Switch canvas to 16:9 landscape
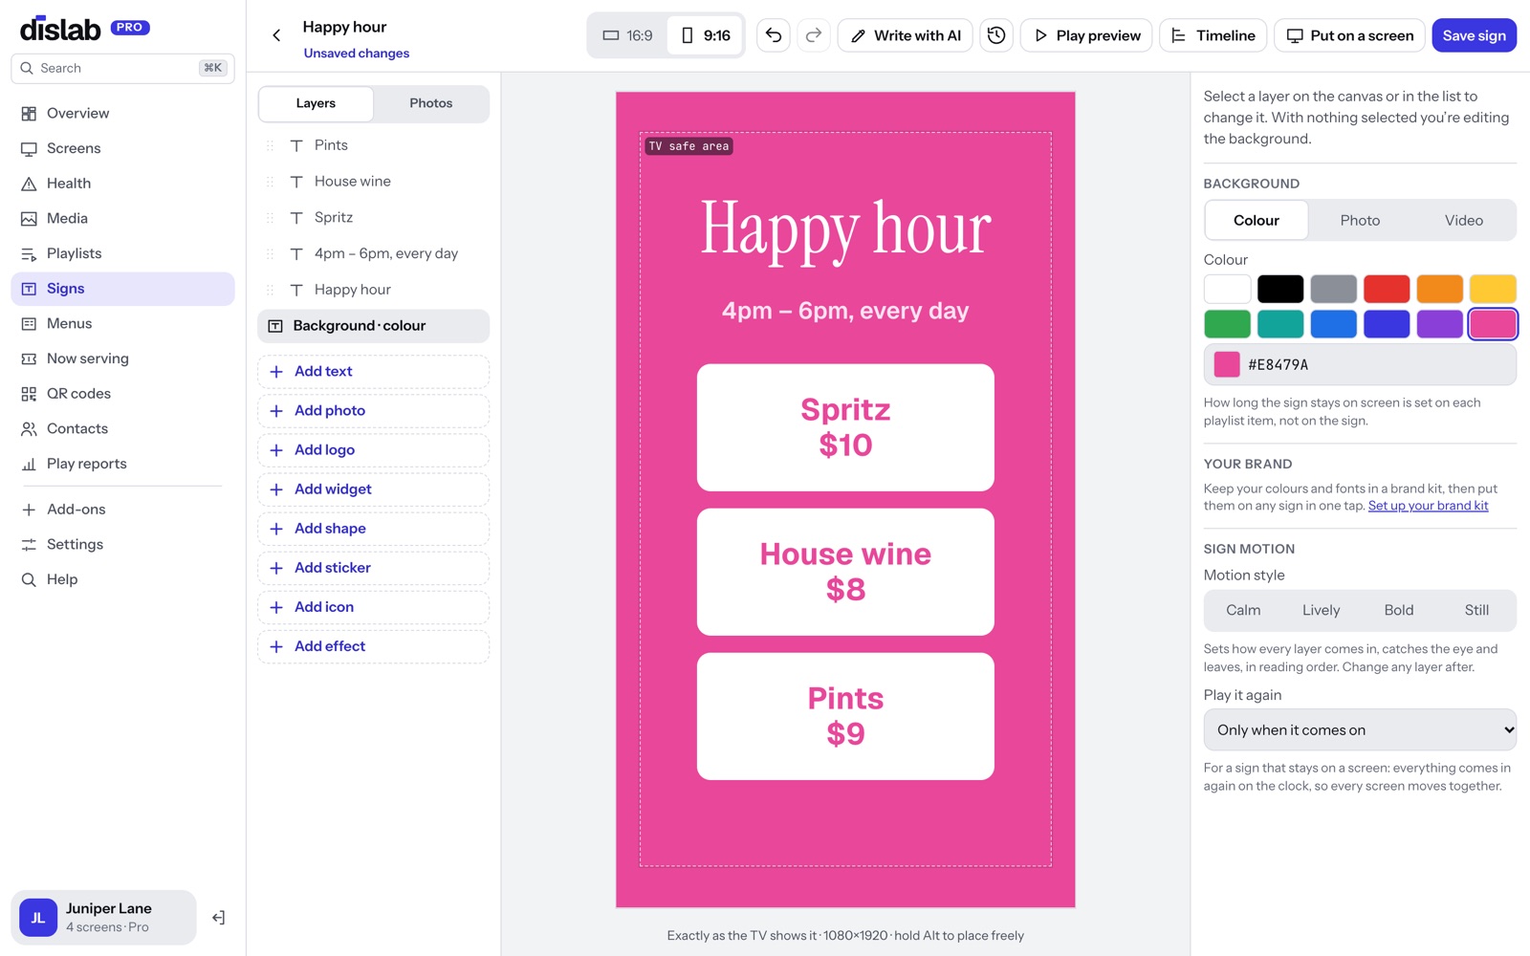Image resolution: width=1530 pixels, height=956 pixels. (x=627, y=35)
